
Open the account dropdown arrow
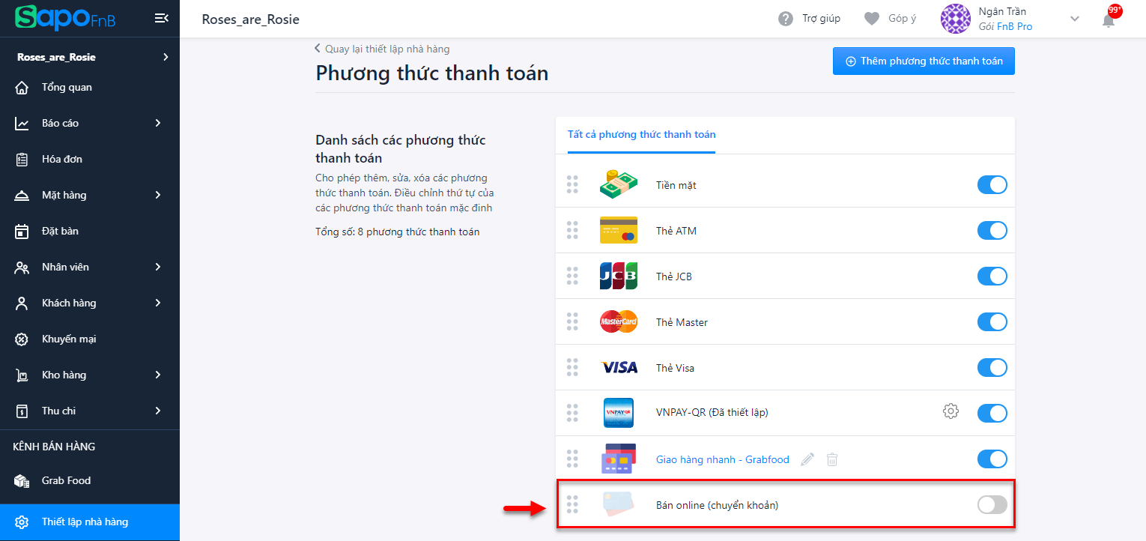(x=1075, y=19)
